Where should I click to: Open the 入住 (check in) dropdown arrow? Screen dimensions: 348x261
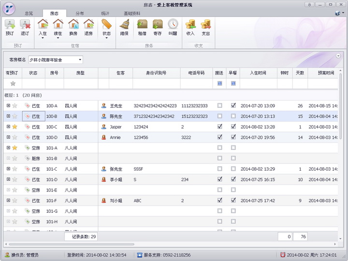[43, 38]
